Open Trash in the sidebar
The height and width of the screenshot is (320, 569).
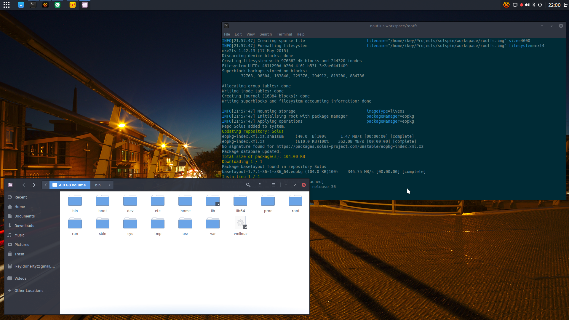click(32, 254)
